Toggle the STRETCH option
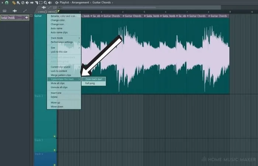This screenshot has width=258, height=166. 56,12
